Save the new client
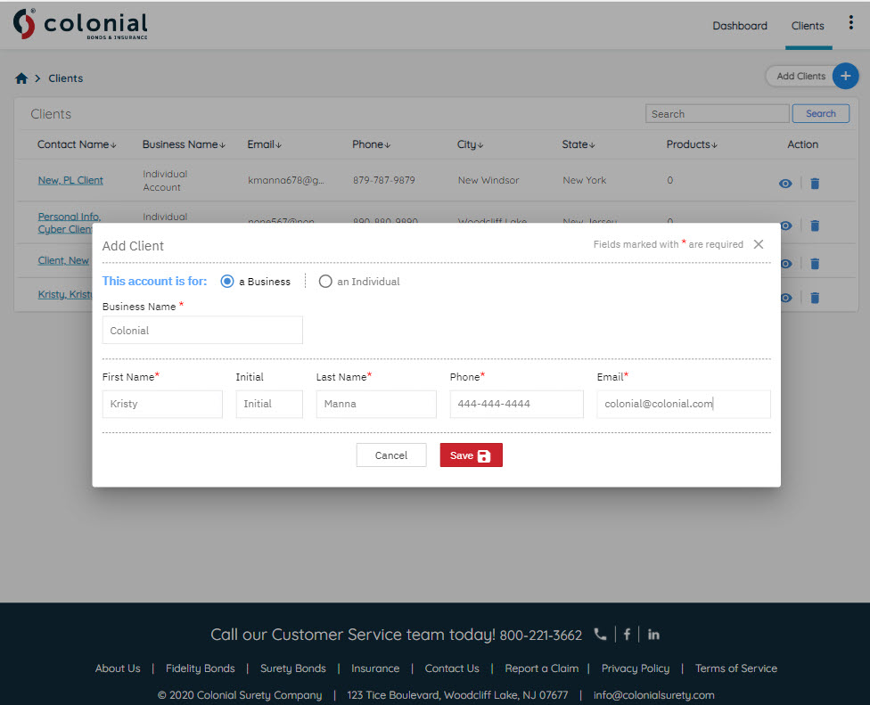The width and height of the screenshot is (870, 705). (471, 455)
